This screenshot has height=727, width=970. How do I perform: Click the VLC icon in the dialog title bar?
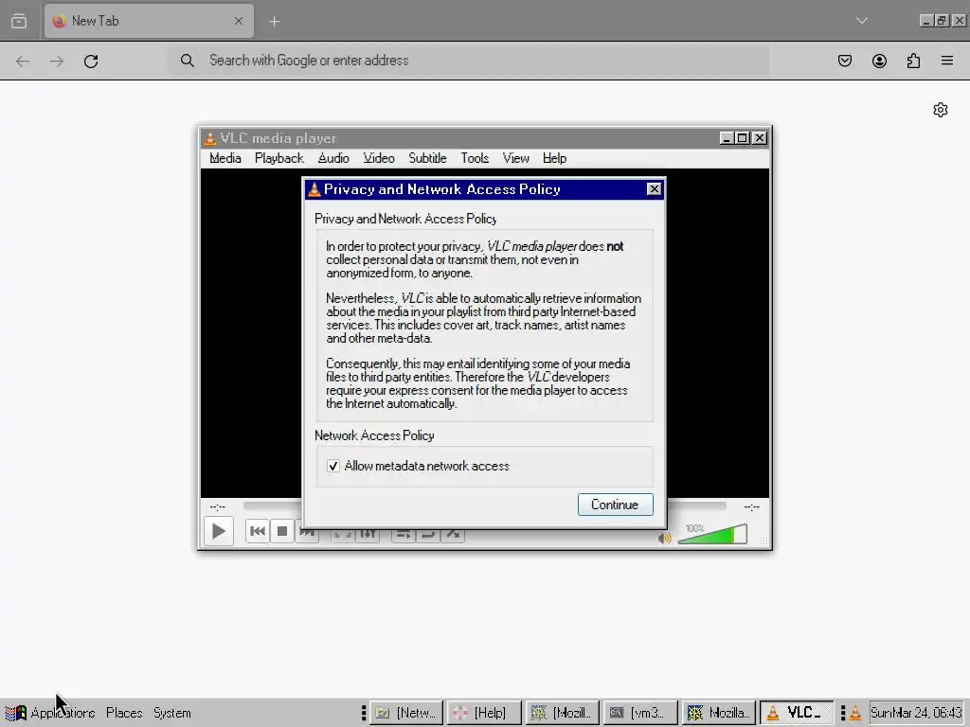pos(314,189)
